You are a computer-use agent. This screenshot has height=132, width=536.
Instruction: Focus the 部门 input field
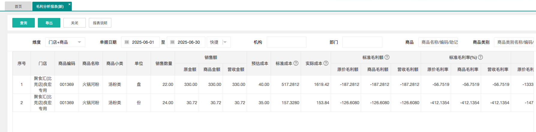coord(362,42)
